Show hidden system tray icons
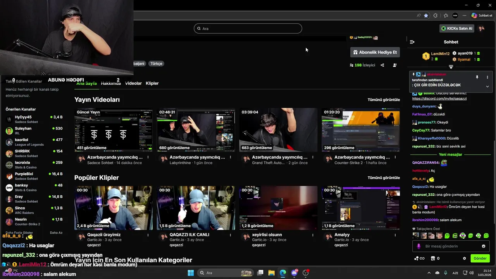 (x=430, y=273)
